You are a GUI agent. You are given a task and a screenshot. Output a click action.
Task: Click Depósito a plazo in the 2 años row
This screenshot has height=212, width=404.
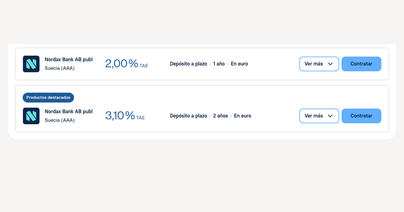point(188,116)
